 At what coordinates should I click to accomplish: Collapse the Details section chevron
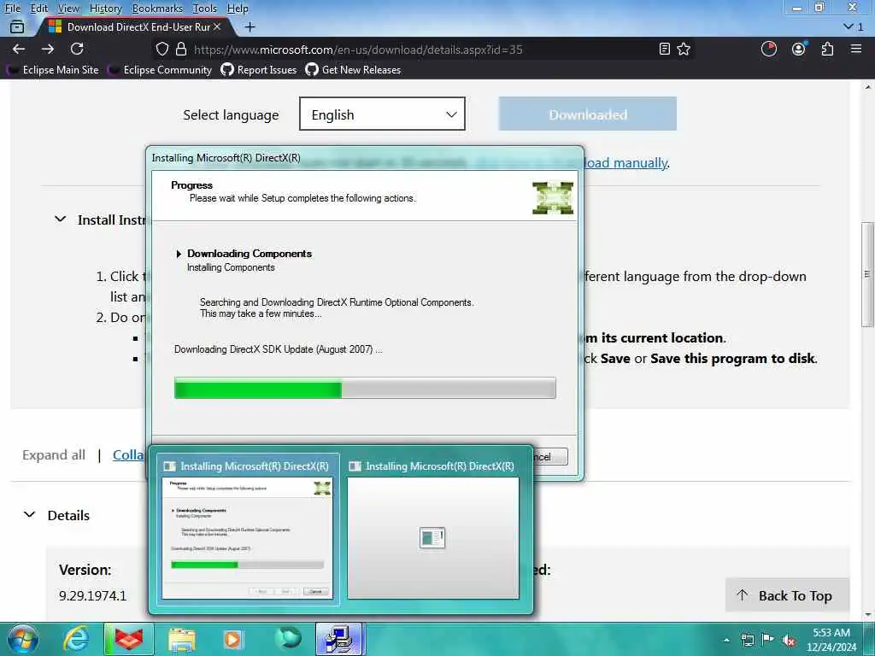click(30, 514)
